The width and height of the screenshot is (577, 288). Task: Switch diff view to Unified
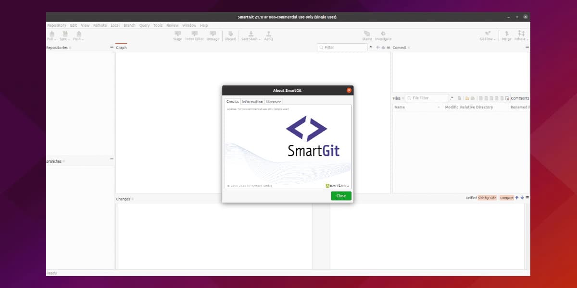click(471, 198)
